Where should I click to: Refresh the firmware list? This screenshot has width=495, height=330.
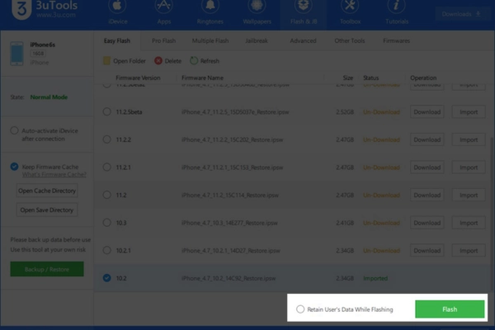tap(194, 60)
